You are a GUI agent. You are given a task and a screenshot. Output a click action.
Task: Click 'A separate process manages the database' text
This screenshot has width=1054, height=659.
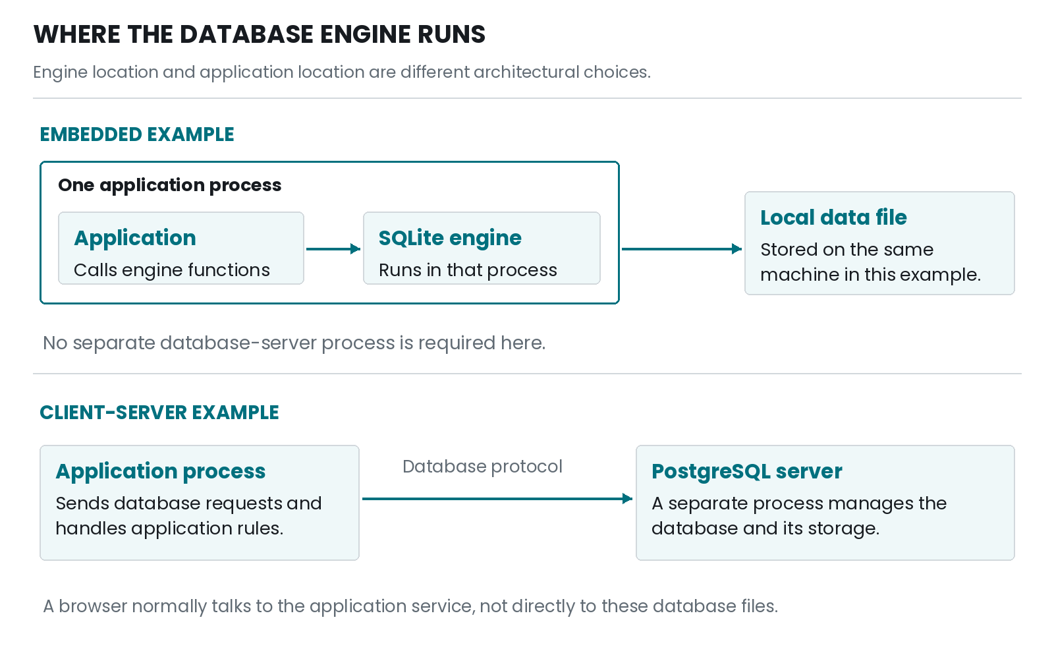pos(799,515)
